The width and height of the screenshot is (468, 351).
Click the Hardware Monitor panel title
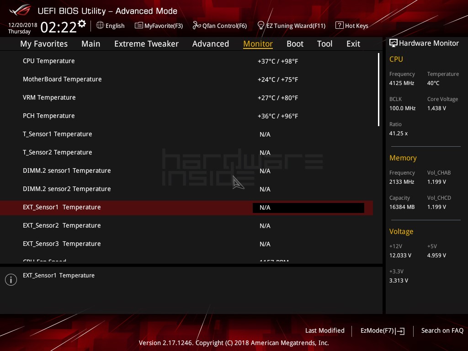[429, 43]
